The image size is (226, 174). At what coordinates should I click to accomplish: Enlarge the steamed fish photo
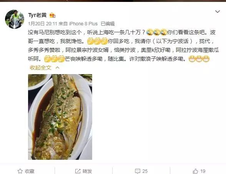60,117
